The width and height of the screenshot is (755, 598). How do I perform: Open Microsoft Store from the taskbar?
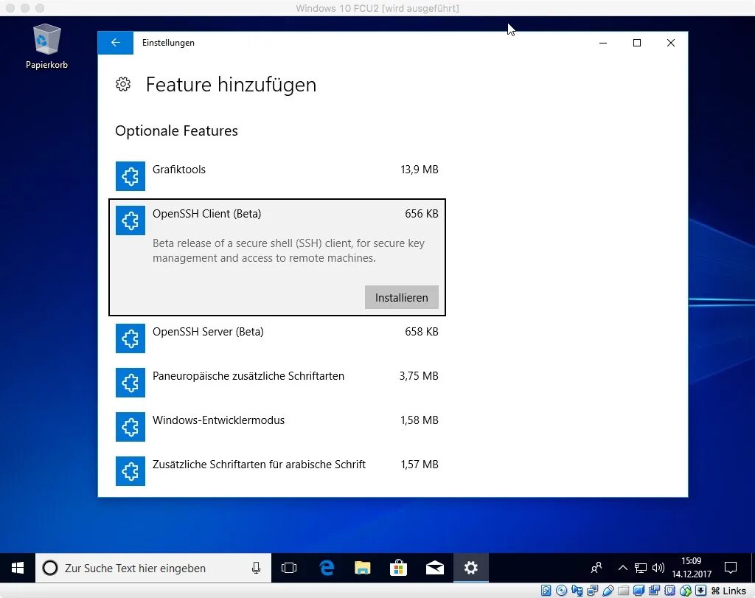[x=399, y=569]
